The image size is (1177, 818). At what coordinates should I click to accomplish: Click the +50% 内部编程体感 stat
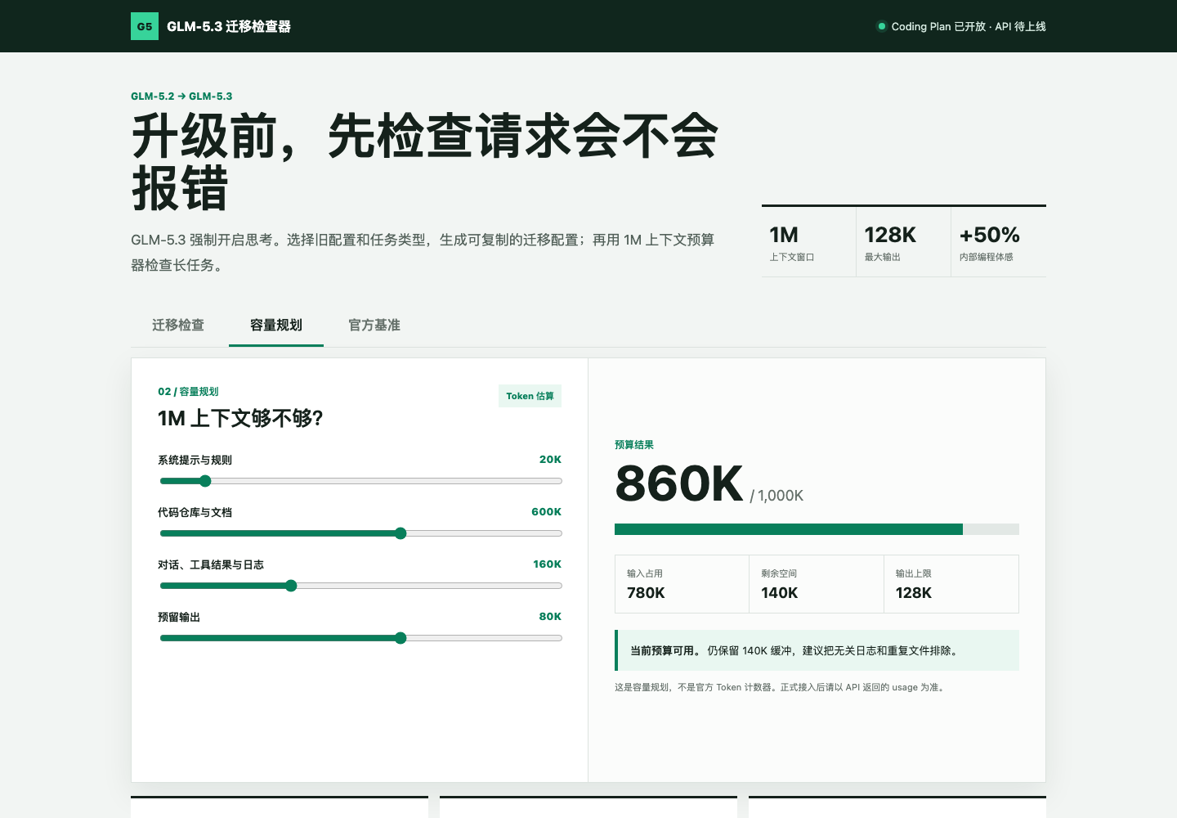coord(999,242)
